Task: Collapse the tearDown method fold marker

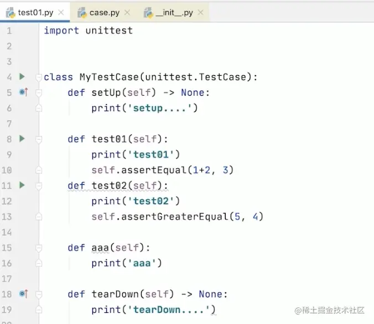Action: (39, 295)
